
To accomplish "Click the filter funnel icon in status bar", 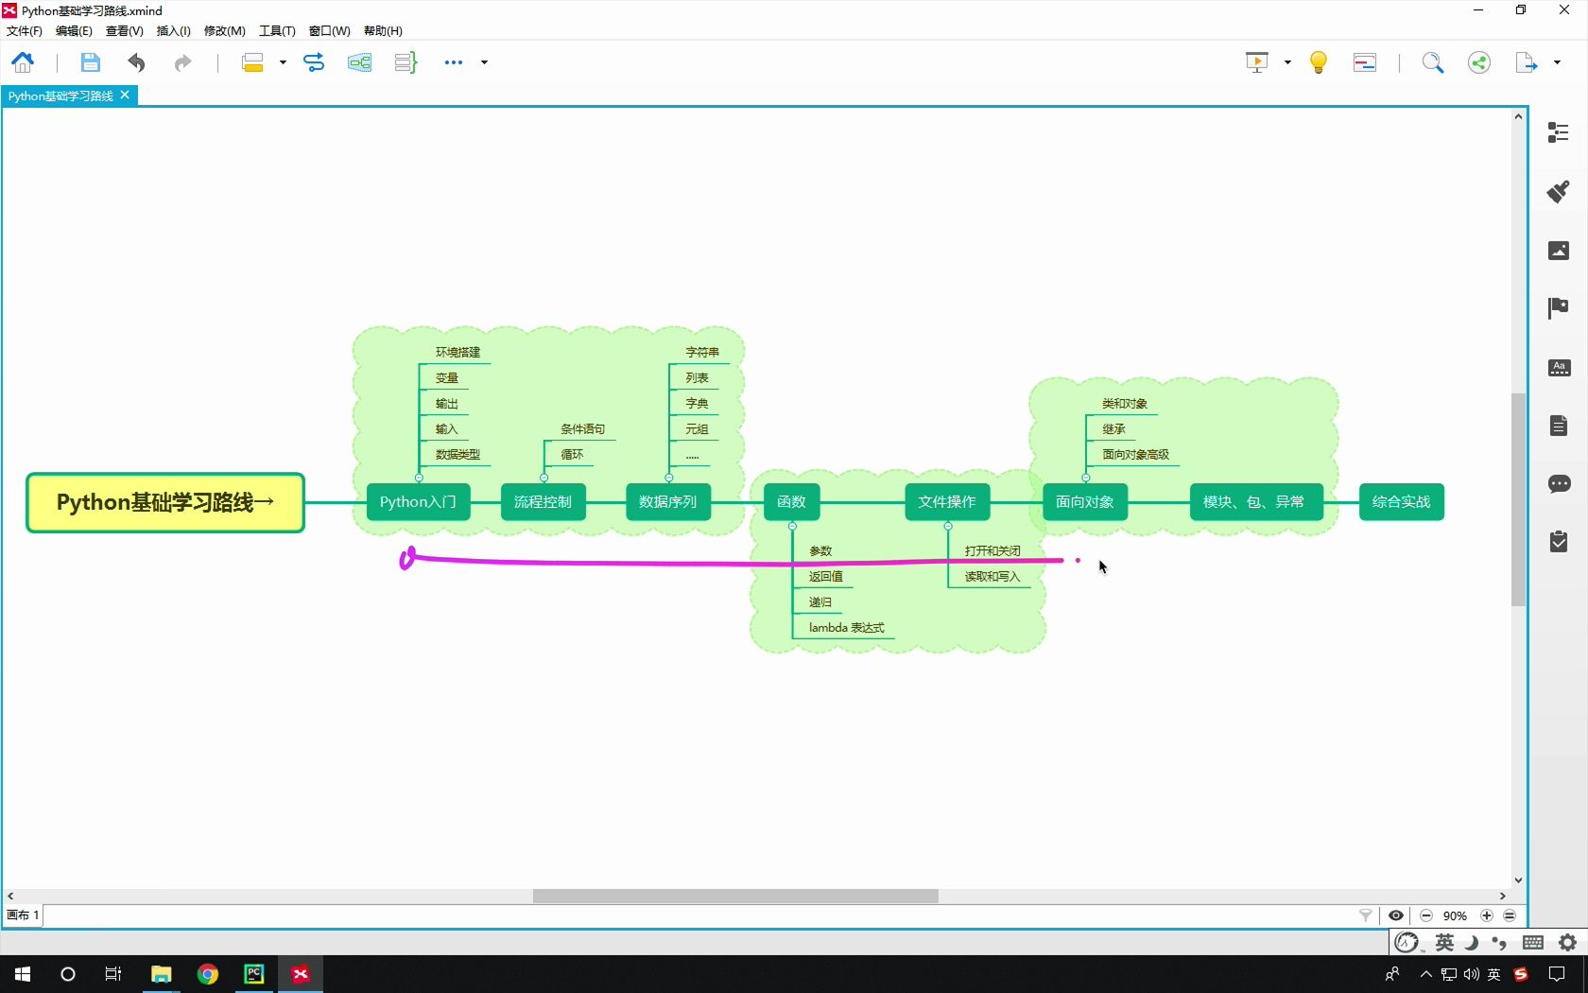I will (1366, 915).
